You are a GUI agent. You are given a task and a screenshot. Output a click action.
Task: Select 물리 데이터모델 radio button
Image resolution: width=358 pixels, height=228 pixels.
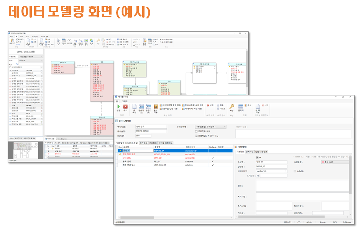pos(161,42)
